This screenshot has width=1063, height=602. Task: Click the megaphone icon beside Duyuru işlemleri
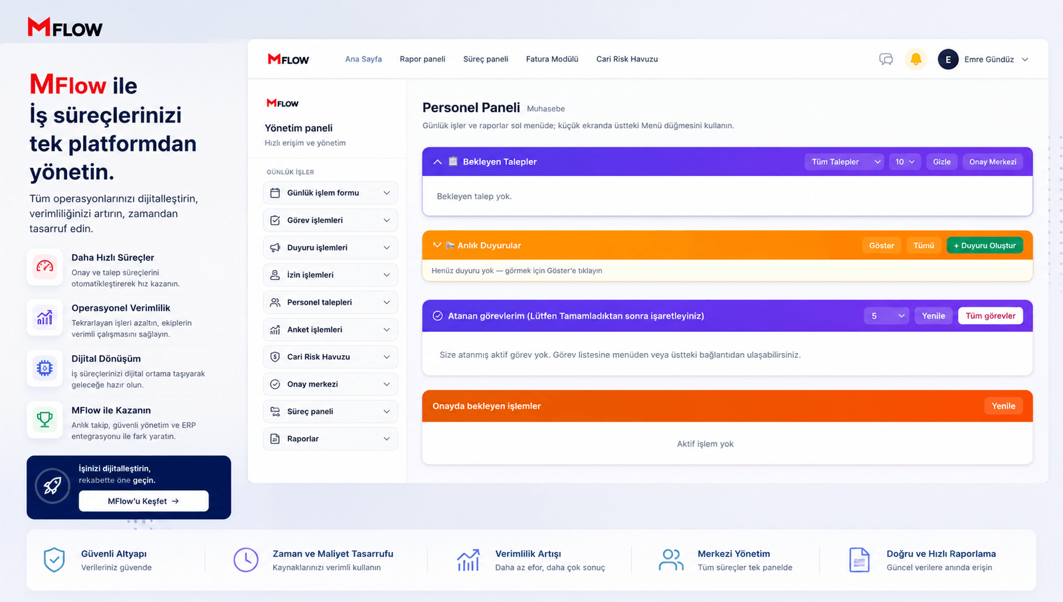click(275, 248)
